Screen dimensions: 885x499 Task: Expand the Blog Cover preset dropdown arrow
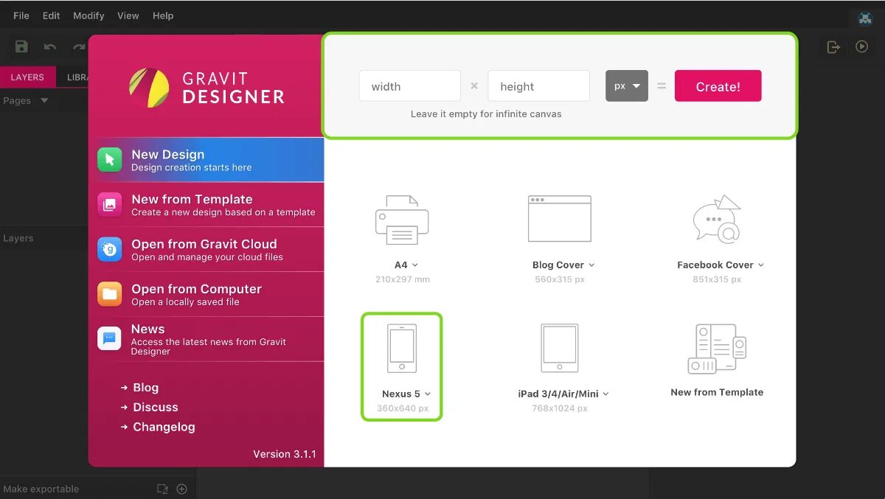(x=591, y=265)
